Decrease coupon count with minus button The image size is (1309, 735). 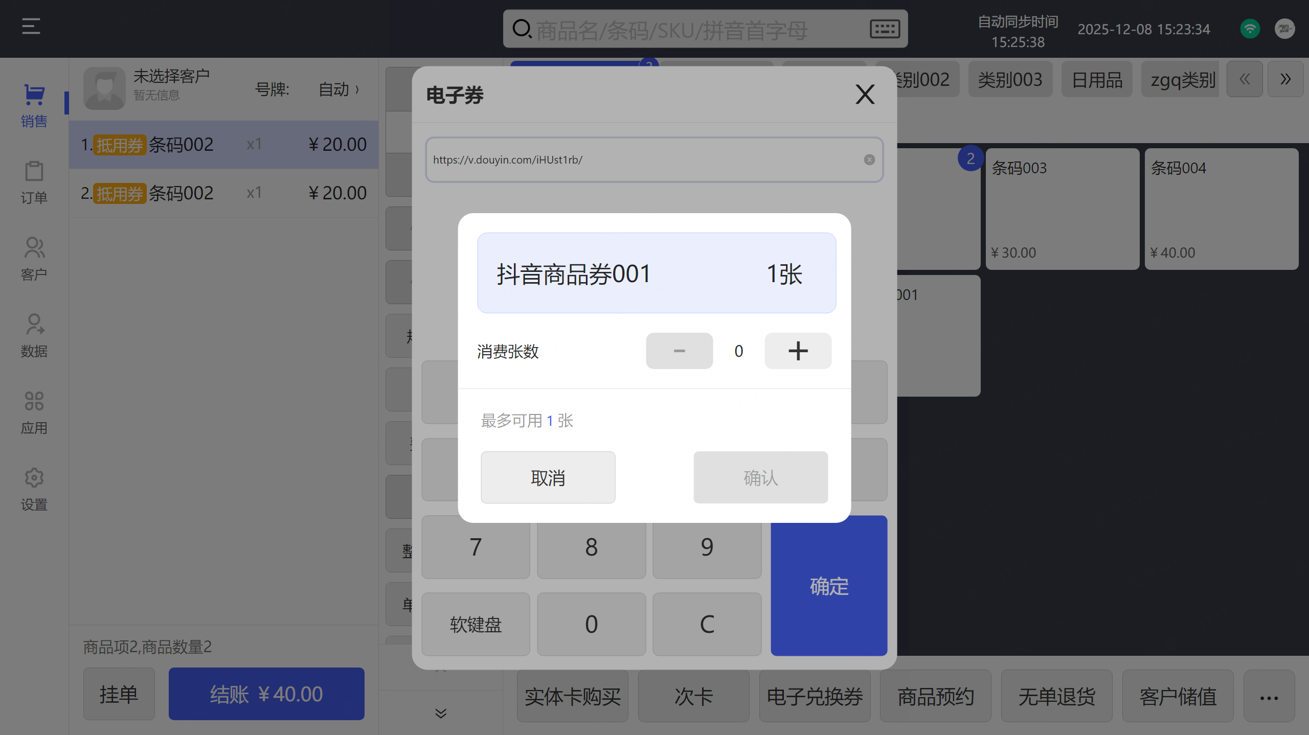click(679, 351)
